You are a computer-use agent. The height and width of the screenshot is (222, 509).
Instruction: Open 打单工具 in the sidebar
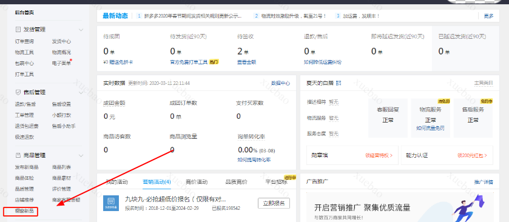(24, 74)
